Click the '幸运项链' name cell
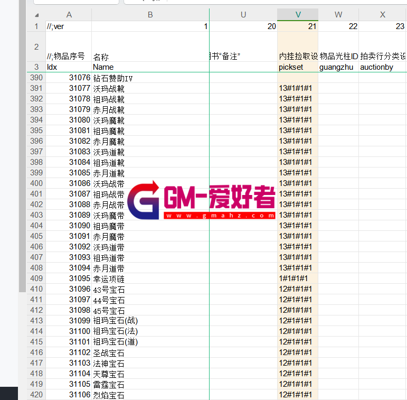 [x=150, y=278]
